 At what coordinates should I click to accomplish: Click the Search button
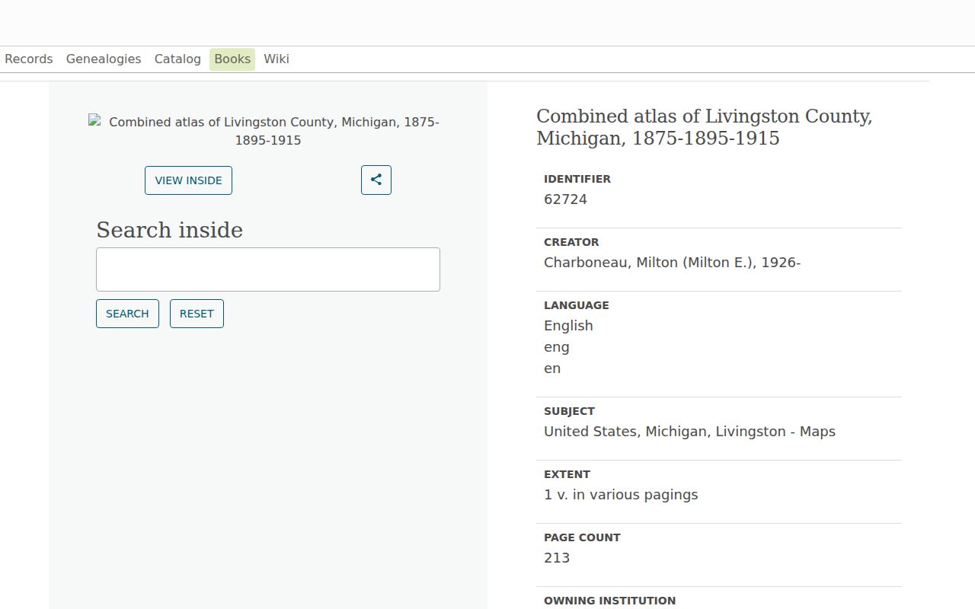(x=127, y=314)
